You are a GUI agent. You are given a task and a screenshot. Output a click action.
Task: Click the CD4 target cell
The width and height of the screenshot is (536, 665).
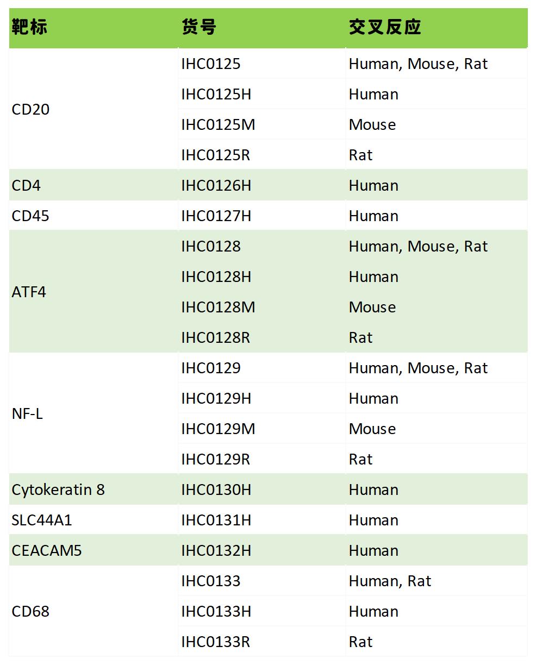pyautogui.click(x=26, y=186)
